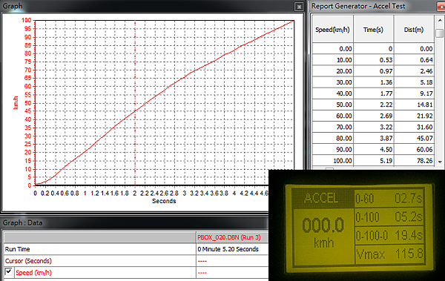Select the 9.17 distance cell
The width and height of the screenshot is (445, 281).
click(x=414, y=93)
